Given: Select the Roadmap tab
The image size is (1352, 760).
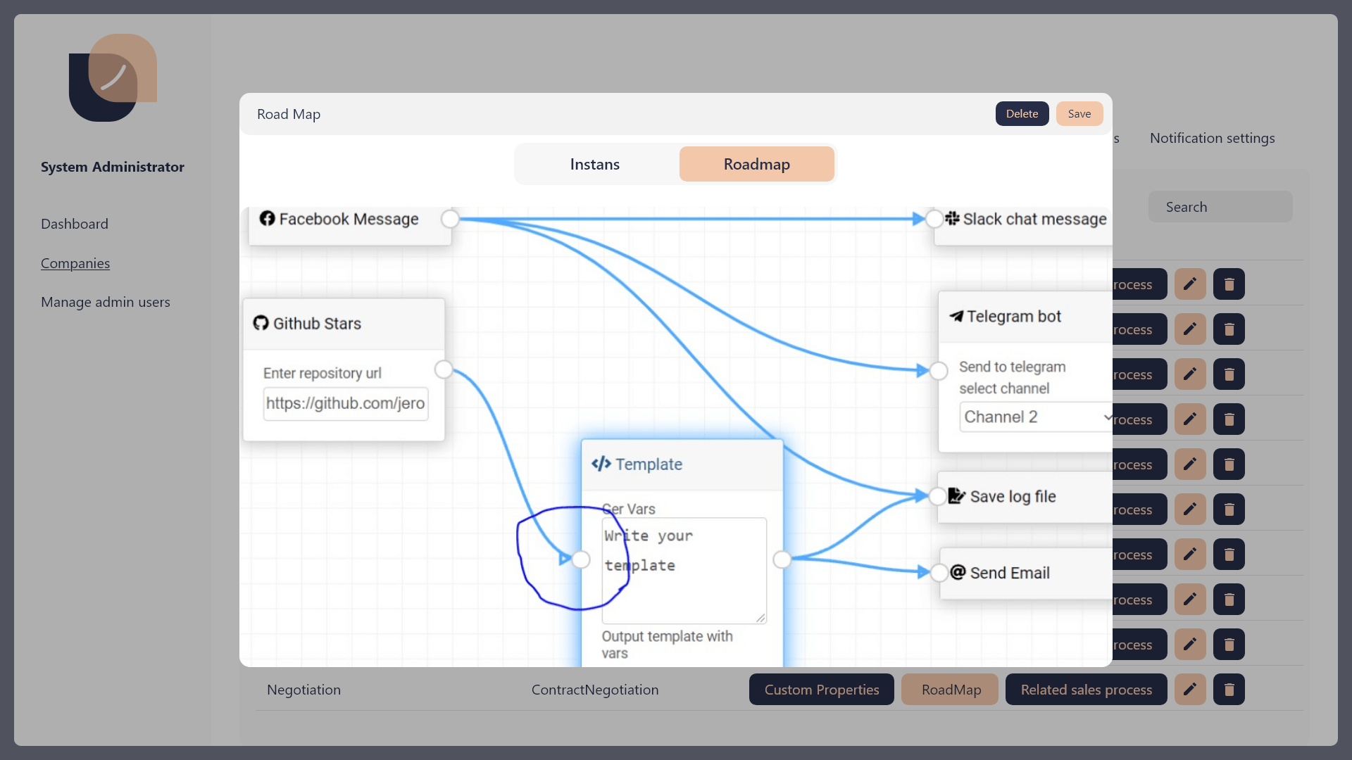Looking at the screenshot, I should coord(756,164).
